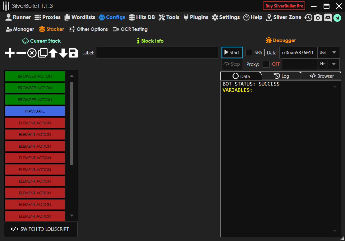
Task: Select the first ELEMENT ACTION block
Action: point(35,123)
